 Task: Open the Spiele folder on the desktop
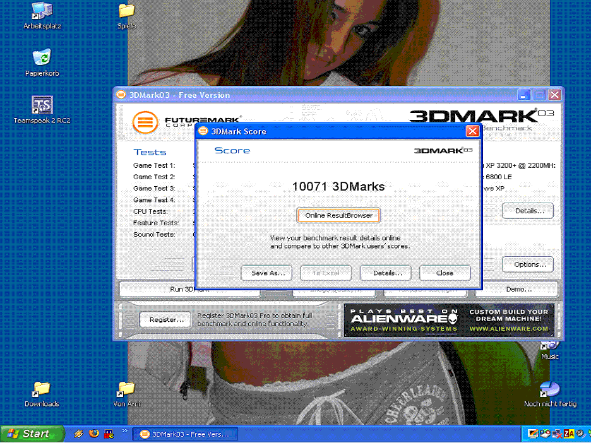pos(127,16)
